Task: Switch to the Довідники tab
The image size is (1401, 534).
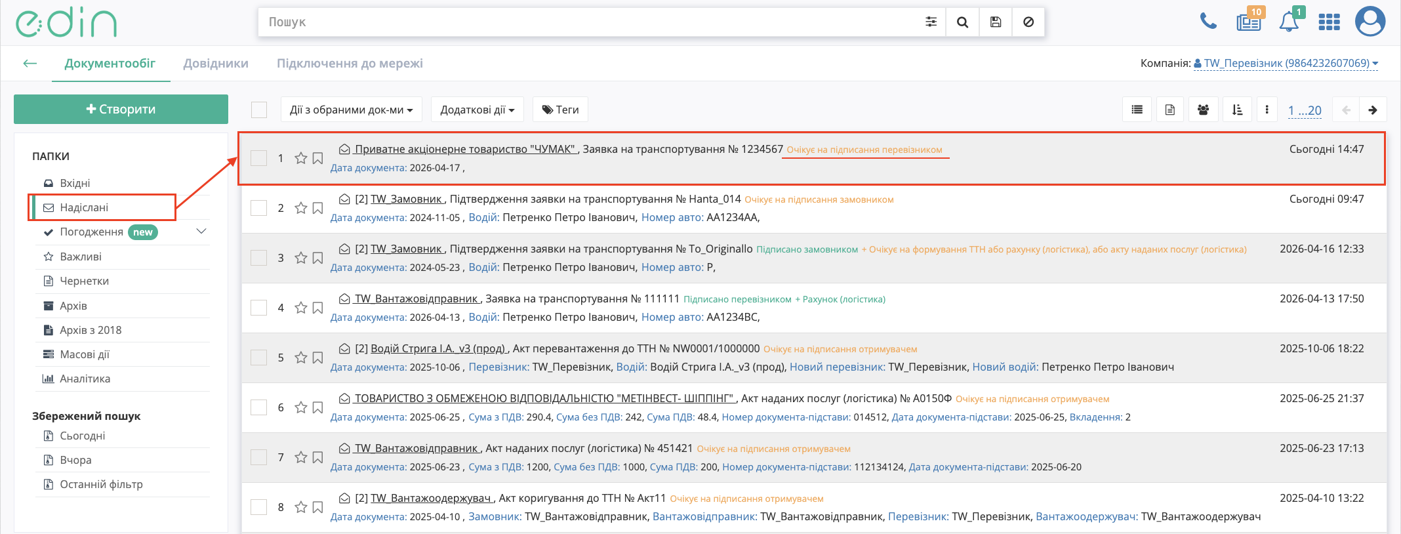Action: 216,64
